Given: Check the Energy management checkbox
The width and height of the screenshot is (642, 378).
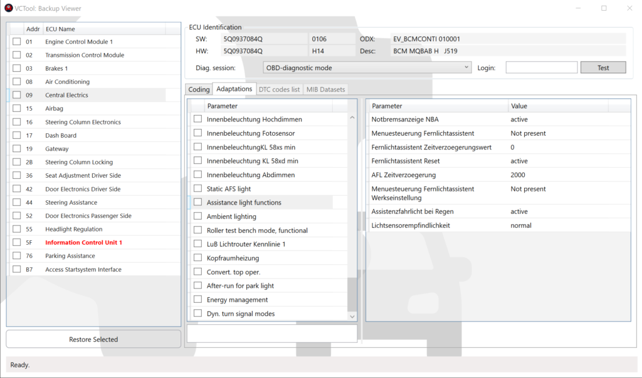Looking at the screenshot, I should click(197, 300).
